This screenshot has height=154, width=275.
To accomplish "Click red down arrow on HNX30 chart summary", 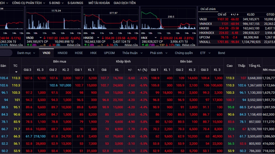I will click(103, 38).
